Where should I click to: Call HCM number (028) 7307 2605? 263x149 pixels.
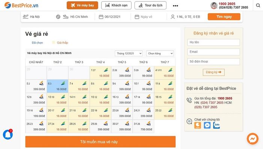pyautogui.click(x=206, y=107)
